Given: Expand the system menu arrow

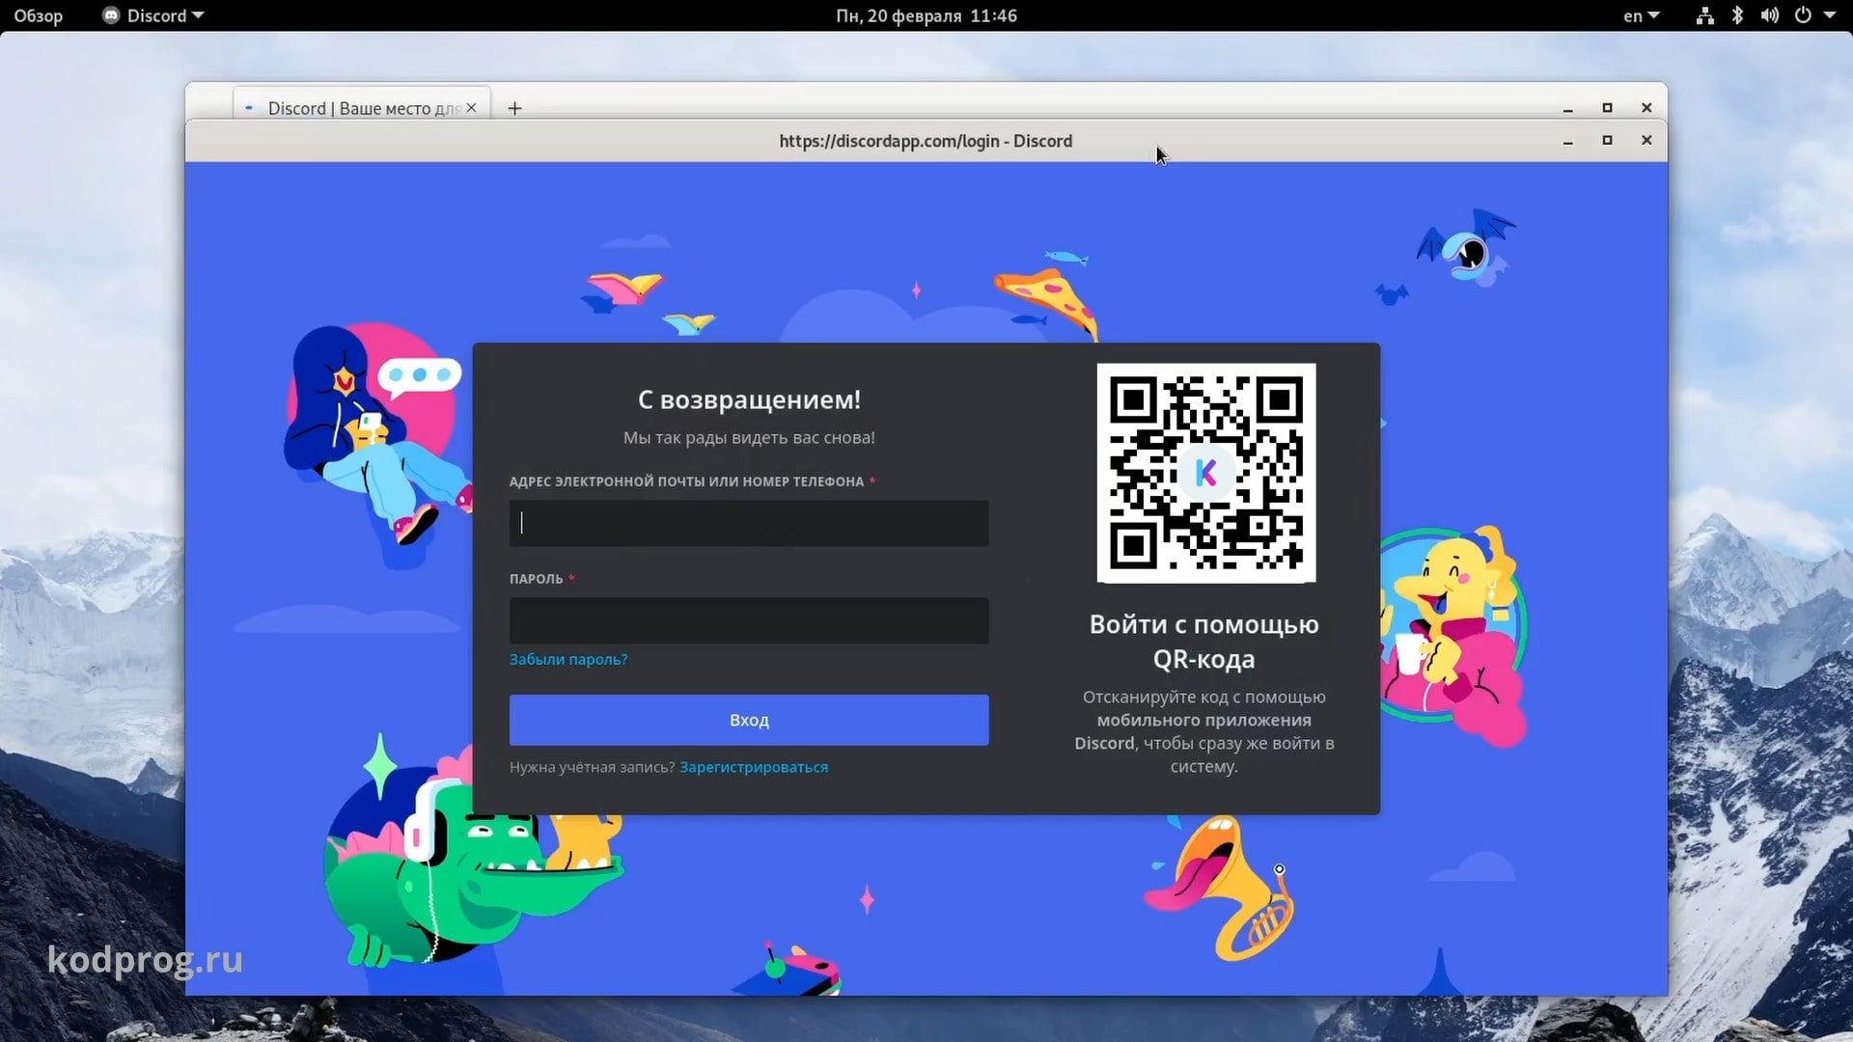Looking at the screenshot, I should coord(1830,15).
